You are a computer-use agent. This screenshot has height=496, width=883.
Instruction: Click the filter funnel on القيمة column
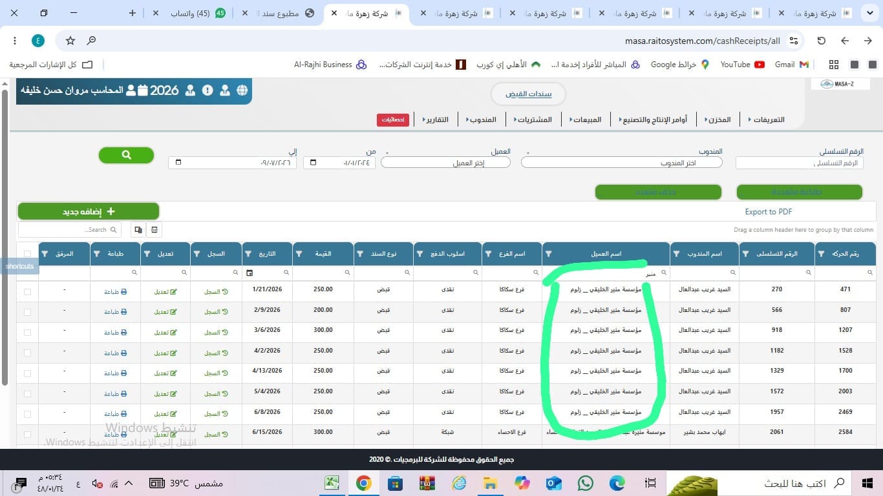[299, 254]
